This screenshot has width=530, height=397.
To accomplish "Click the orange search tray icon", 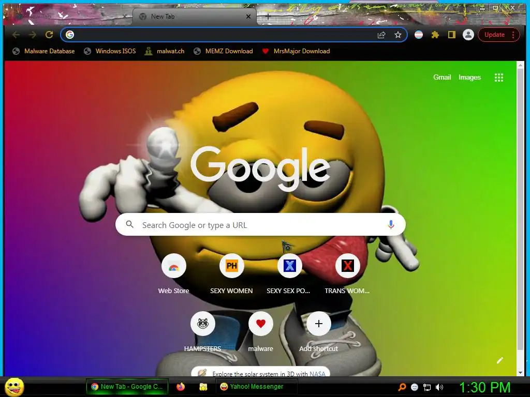I will [402, 387].
